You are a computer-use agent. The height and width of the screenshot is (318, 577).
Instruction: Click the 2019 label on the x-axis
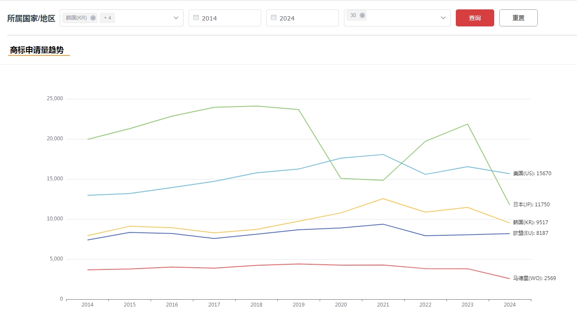(299, 305)
